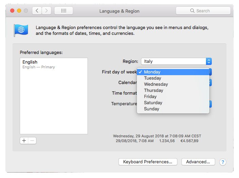Set Saturday as first day of week
The image size is (239, 178).
pyautogui.click(x=153, y=103)
